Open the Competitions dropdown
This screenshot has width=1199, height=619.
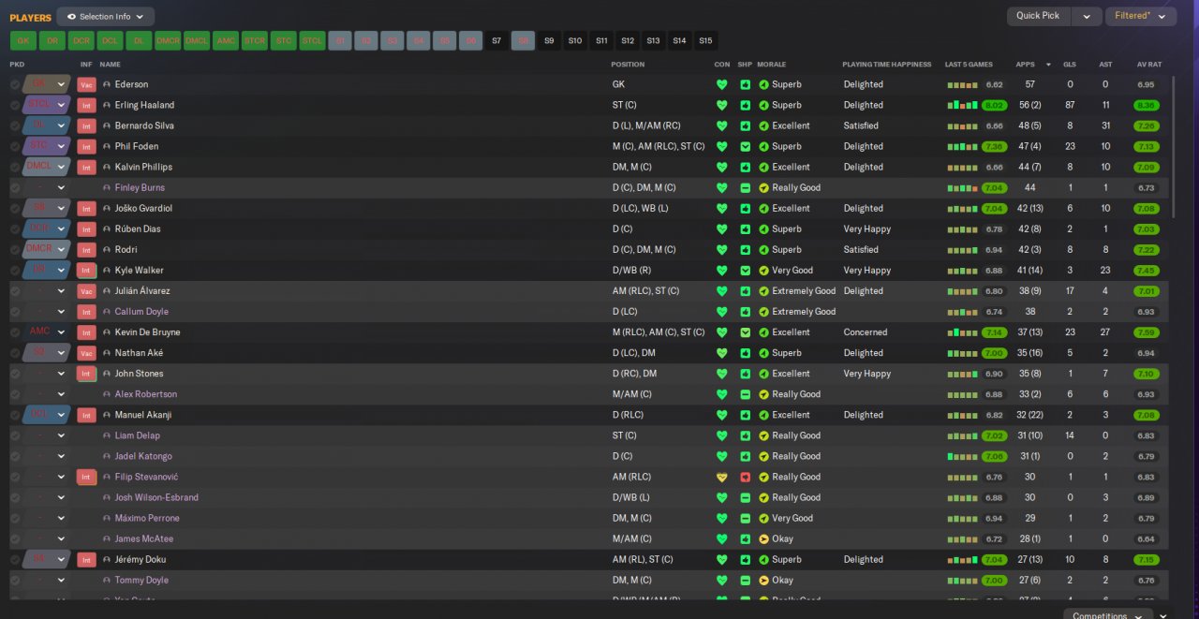pos(1108,614)
